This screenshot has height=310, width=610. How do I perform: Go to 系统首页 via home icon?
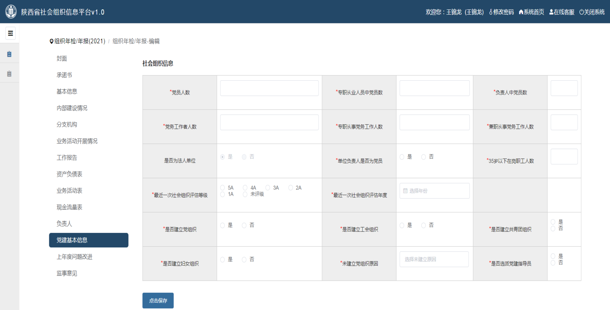tap(521, 12)
